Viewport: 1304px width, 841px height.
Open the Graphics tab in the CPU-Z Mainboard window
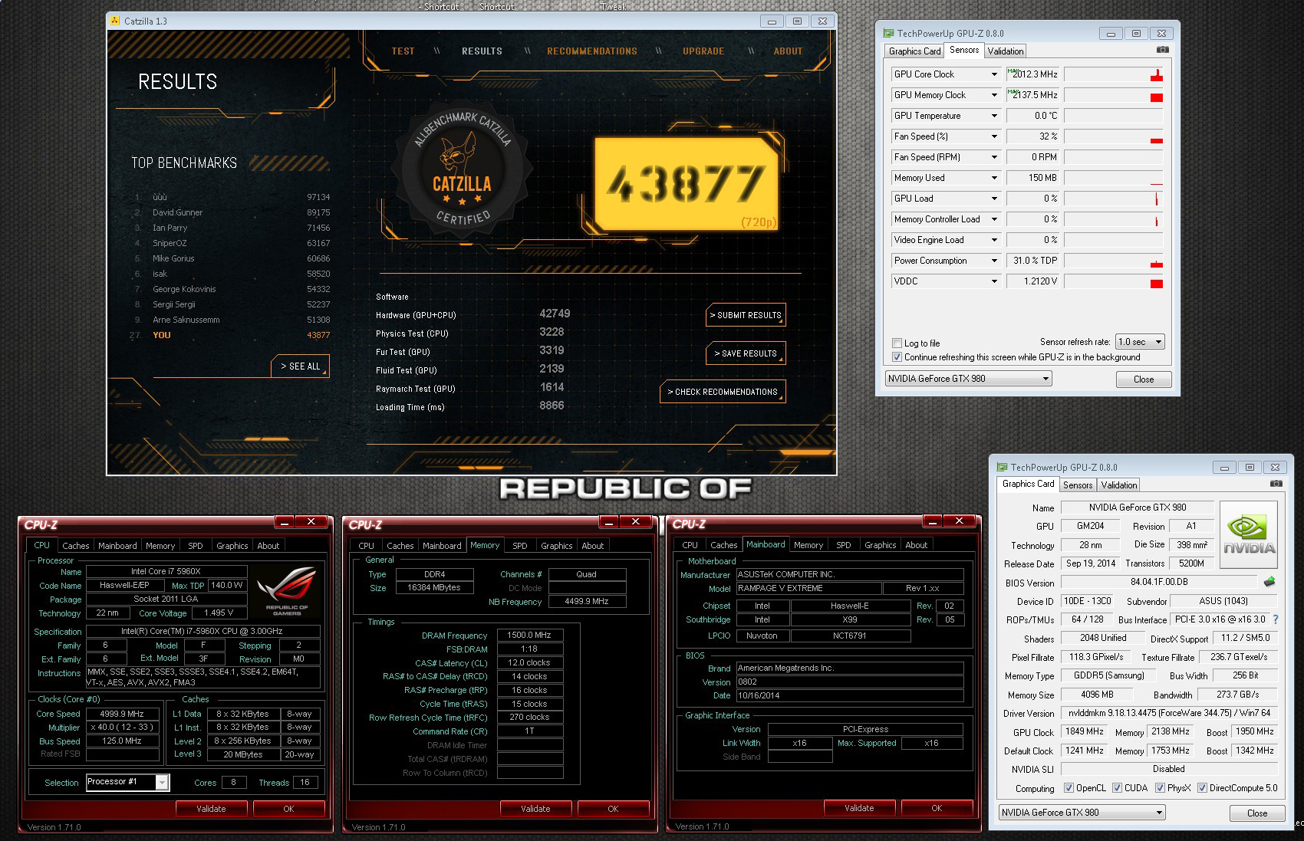(x=880, y=546)
